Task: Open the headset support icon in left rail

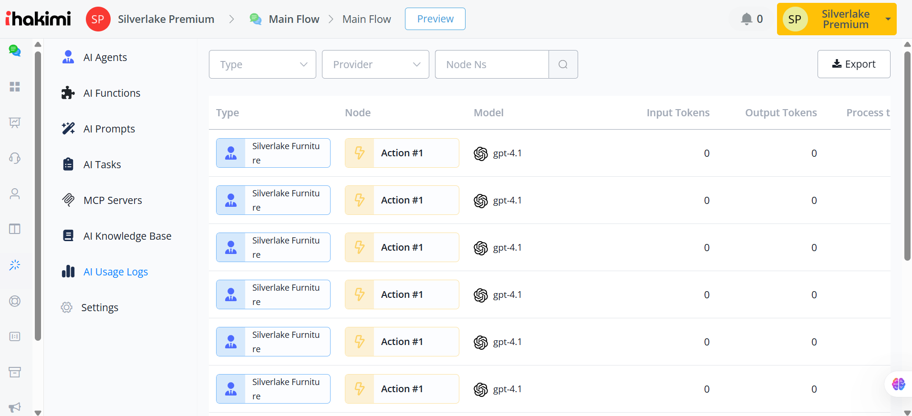Action: (15, 158)
